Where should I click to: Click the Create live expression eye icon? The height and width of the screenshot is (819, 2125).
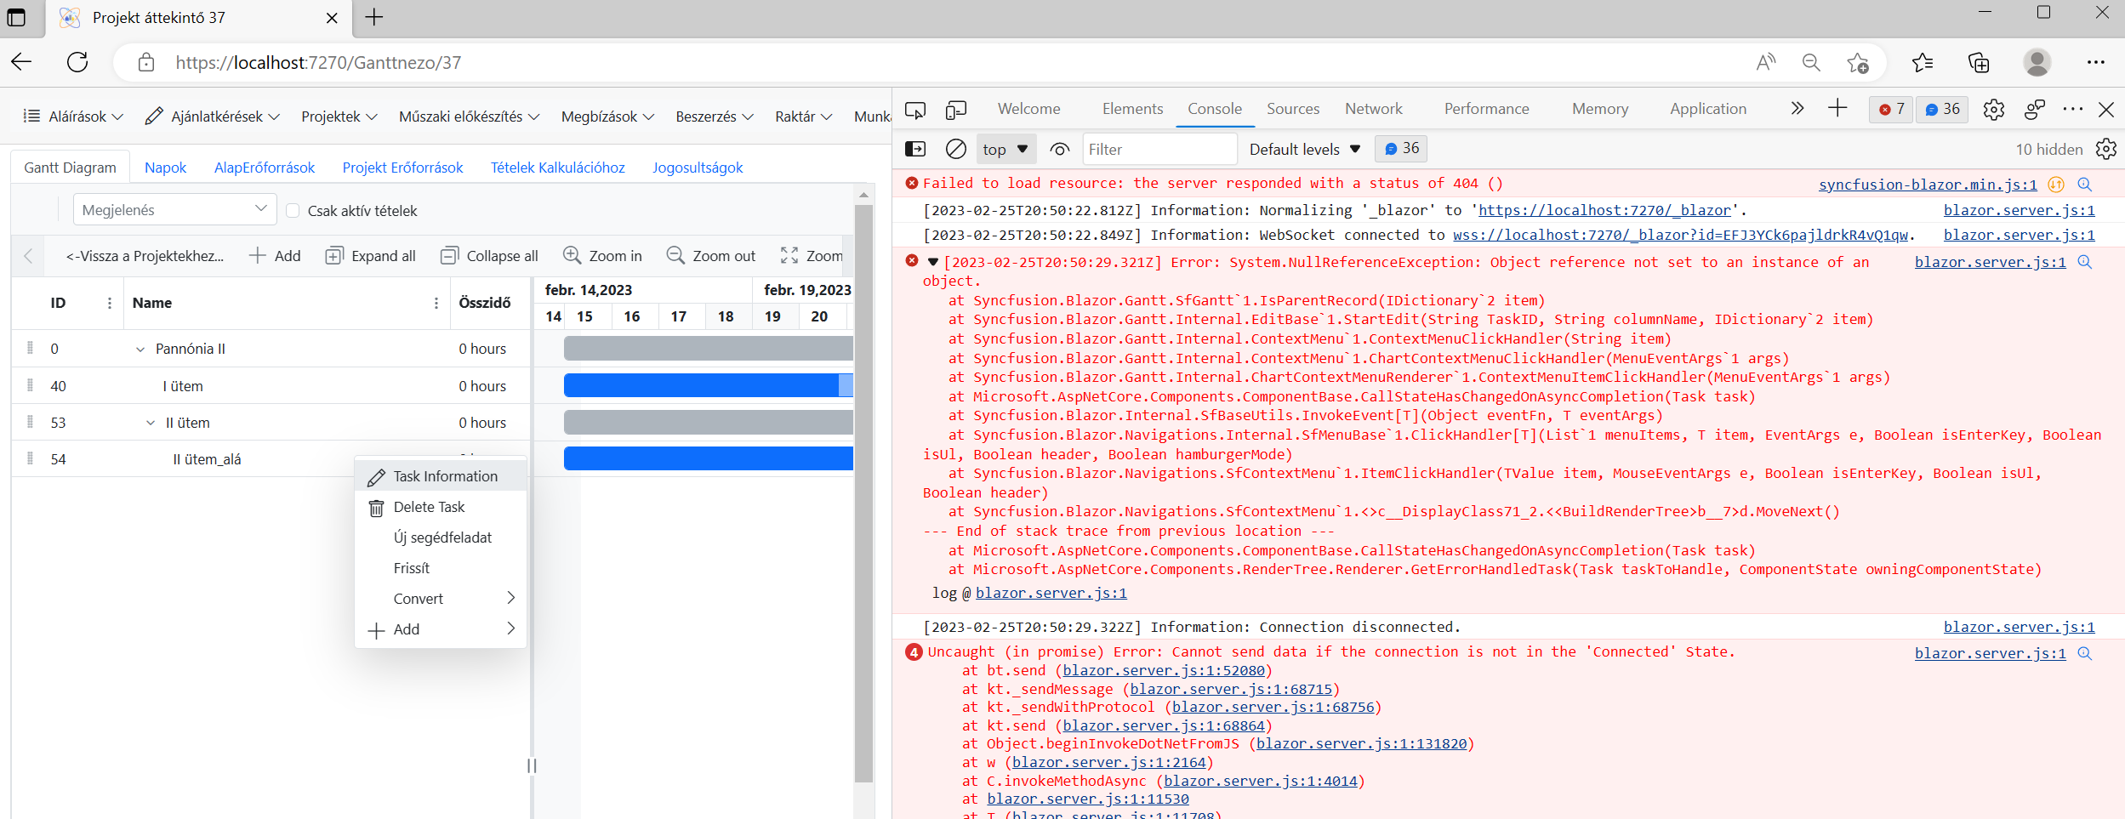(x=1059, y=150)
